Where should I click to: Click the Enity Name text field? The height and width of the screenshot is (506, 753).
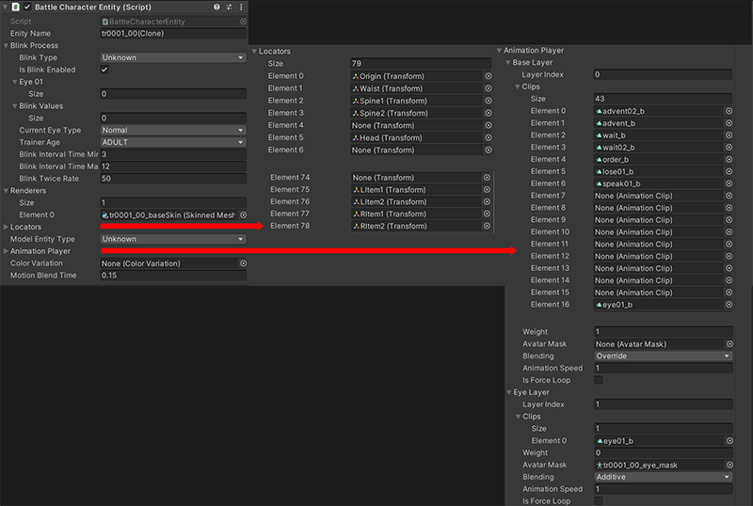coord(173,33)
